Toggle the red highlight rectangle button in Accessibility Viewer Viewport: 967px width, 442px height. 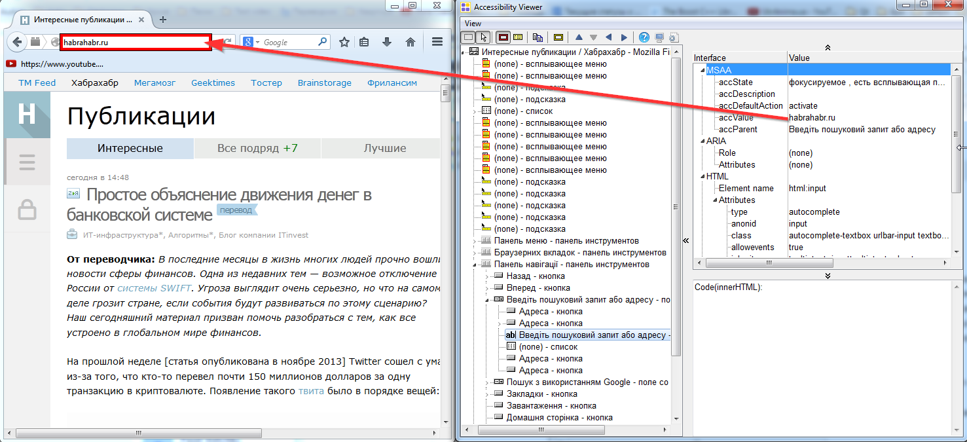click(503, 37)
